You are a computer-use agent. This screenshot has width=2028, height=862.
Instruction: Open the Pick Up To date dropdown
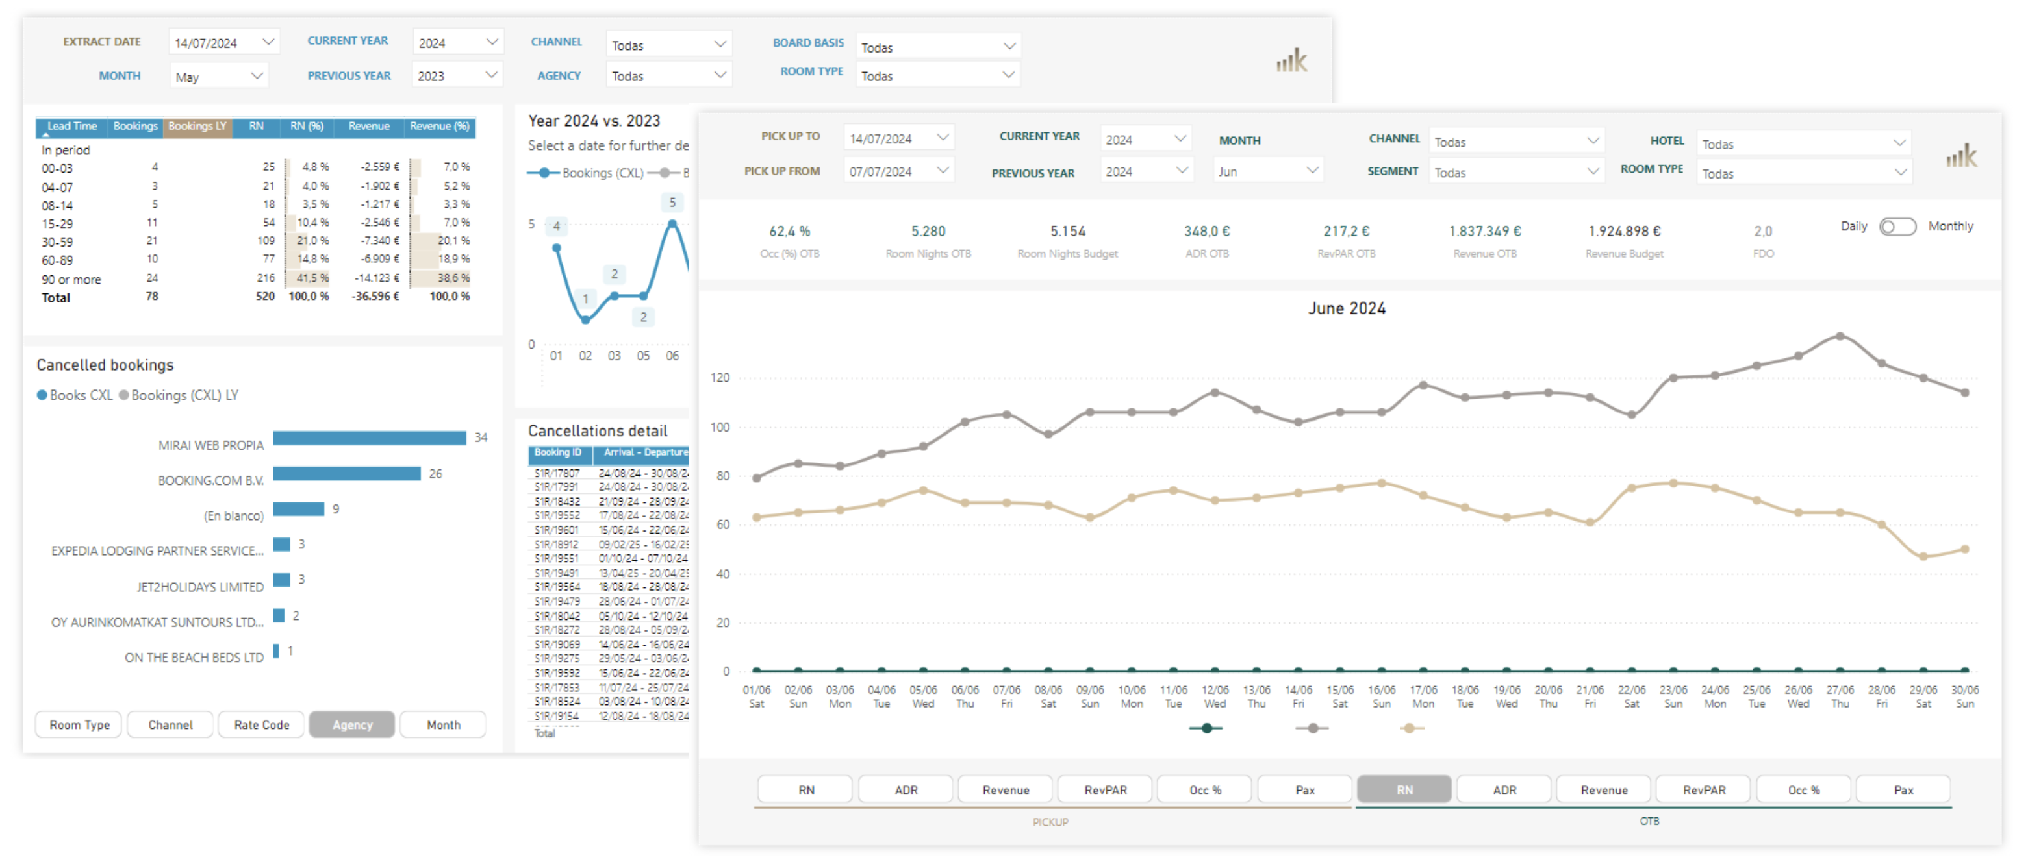coord(898,138)
